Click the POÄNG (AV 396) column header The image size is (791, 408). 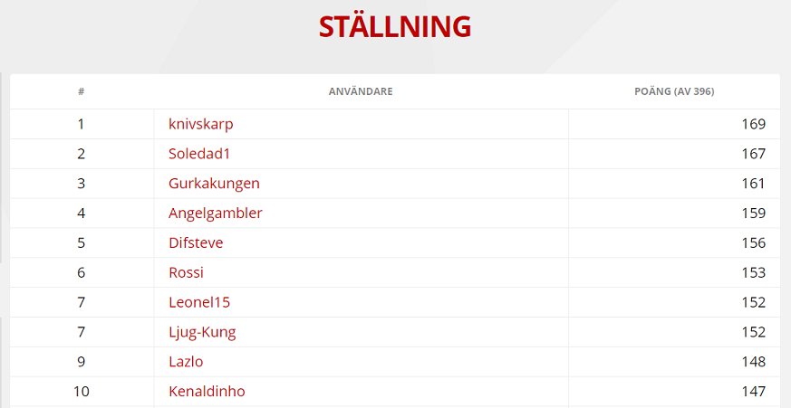pyautogui.click(x=674, y=91)
